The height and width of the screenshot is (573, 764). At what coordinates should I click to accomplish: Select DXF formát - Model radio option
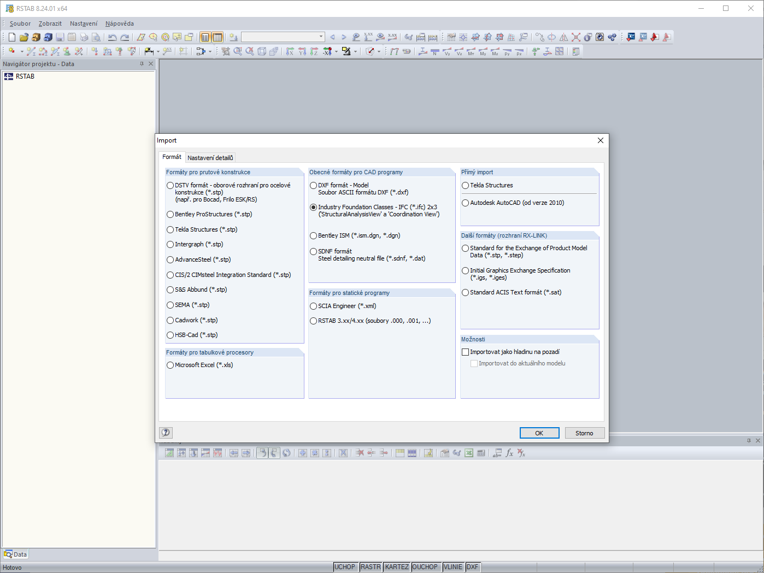314,186
